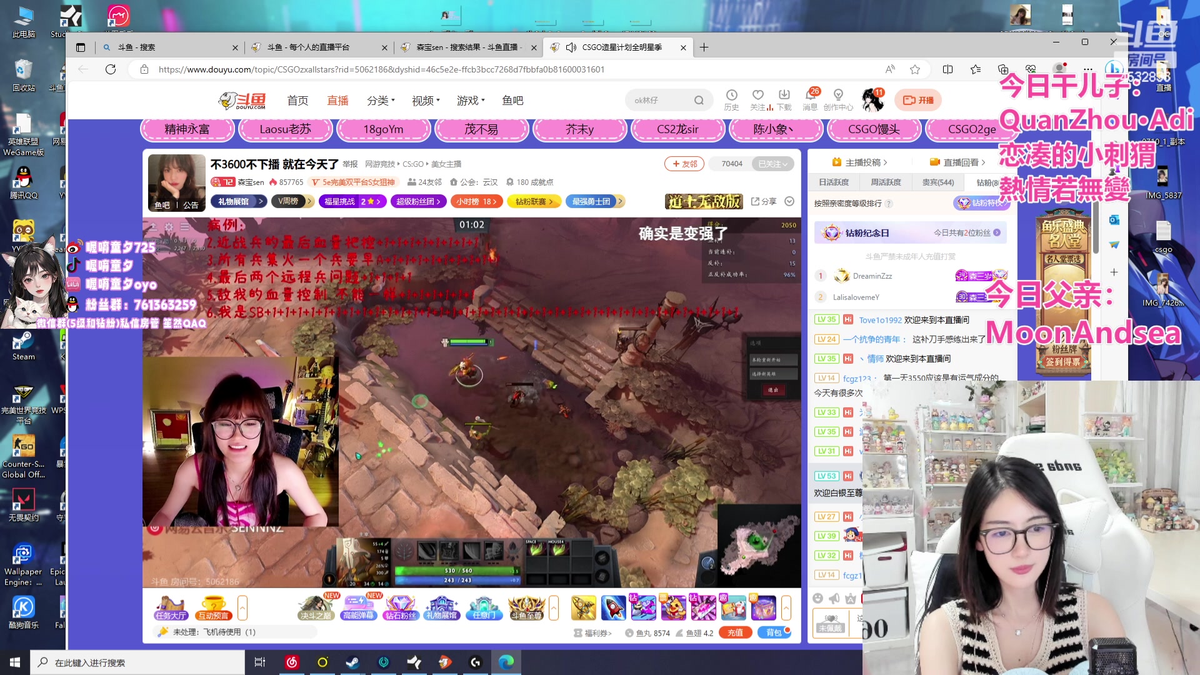This screenshot has width=1200, height=675.
Task: Open the user avatar with badge 11
Action: [872, 100]
